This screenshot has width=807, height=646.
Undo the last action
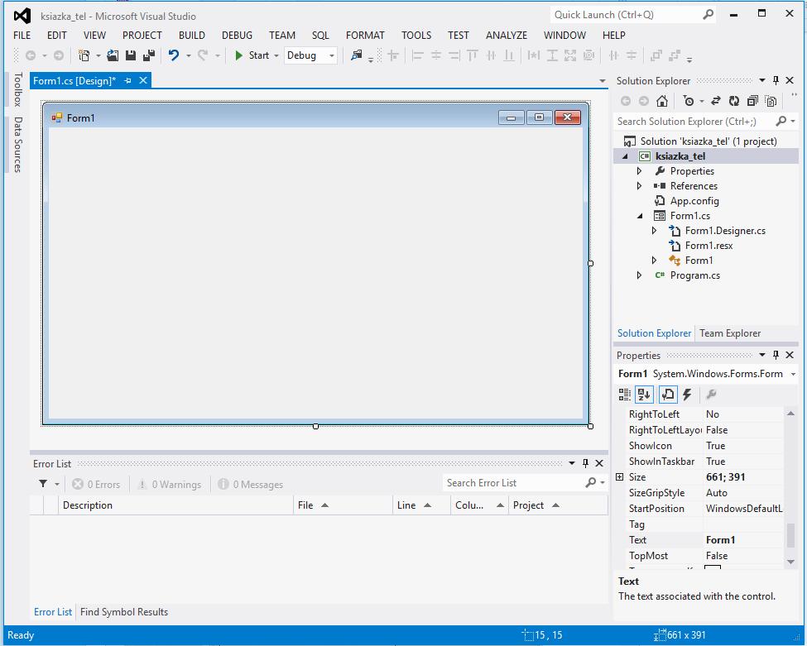coord(174,55)
